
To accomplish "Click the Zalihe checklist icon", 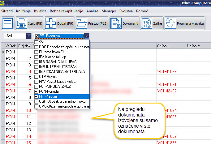I will [146, 23].
